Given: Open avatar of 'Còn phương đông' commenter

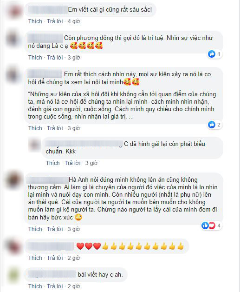Looking at the screenshot, I should click(x=13, y=40).
